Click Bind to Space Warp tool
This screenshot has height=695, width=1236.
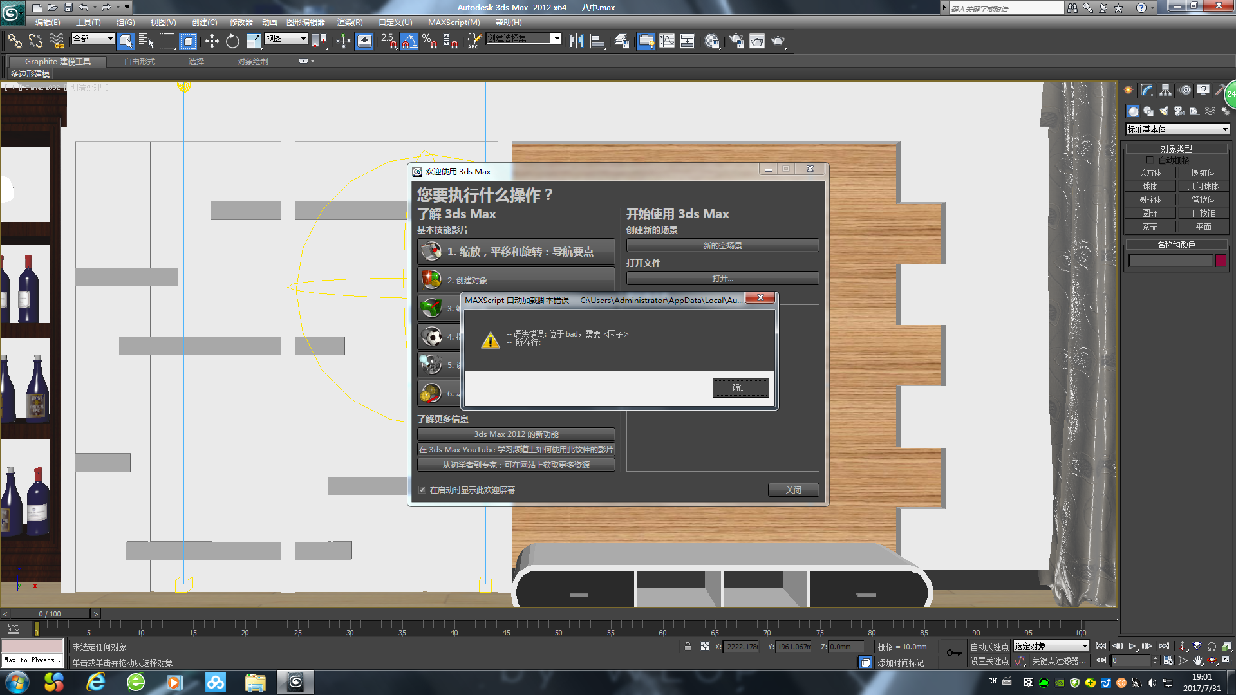57,41
